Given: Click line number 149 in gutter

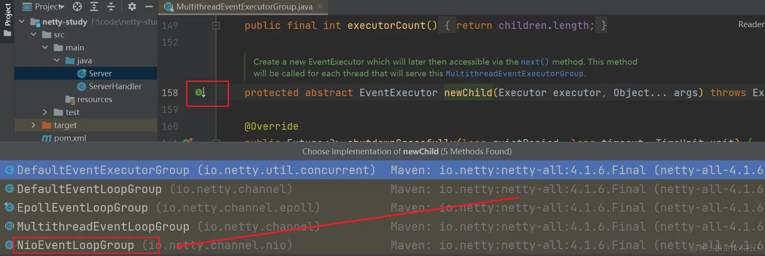Looking at the screenshot, I should 170,25.
